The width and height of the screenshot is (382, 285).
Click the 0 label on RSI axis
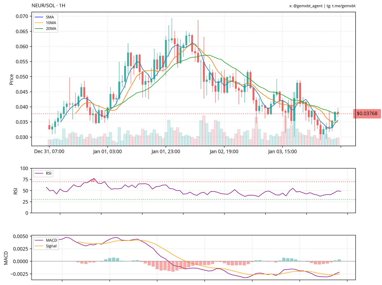27,213
